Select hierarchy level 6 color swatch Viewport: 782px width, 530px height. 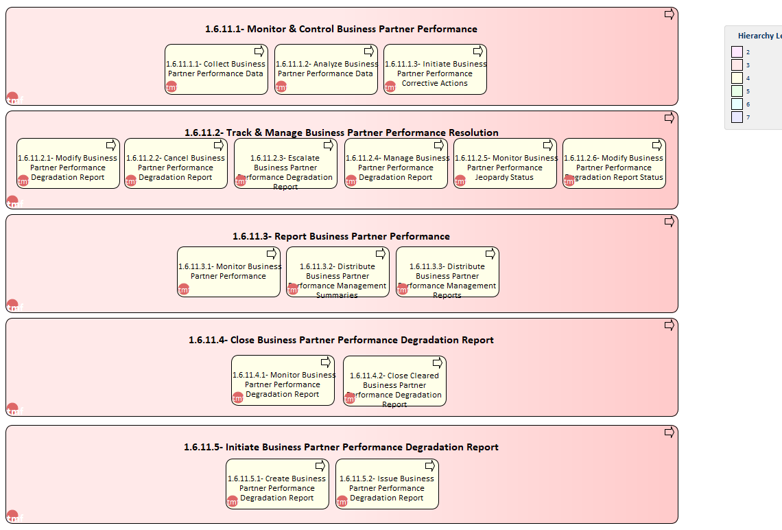(x=737, y=104)
